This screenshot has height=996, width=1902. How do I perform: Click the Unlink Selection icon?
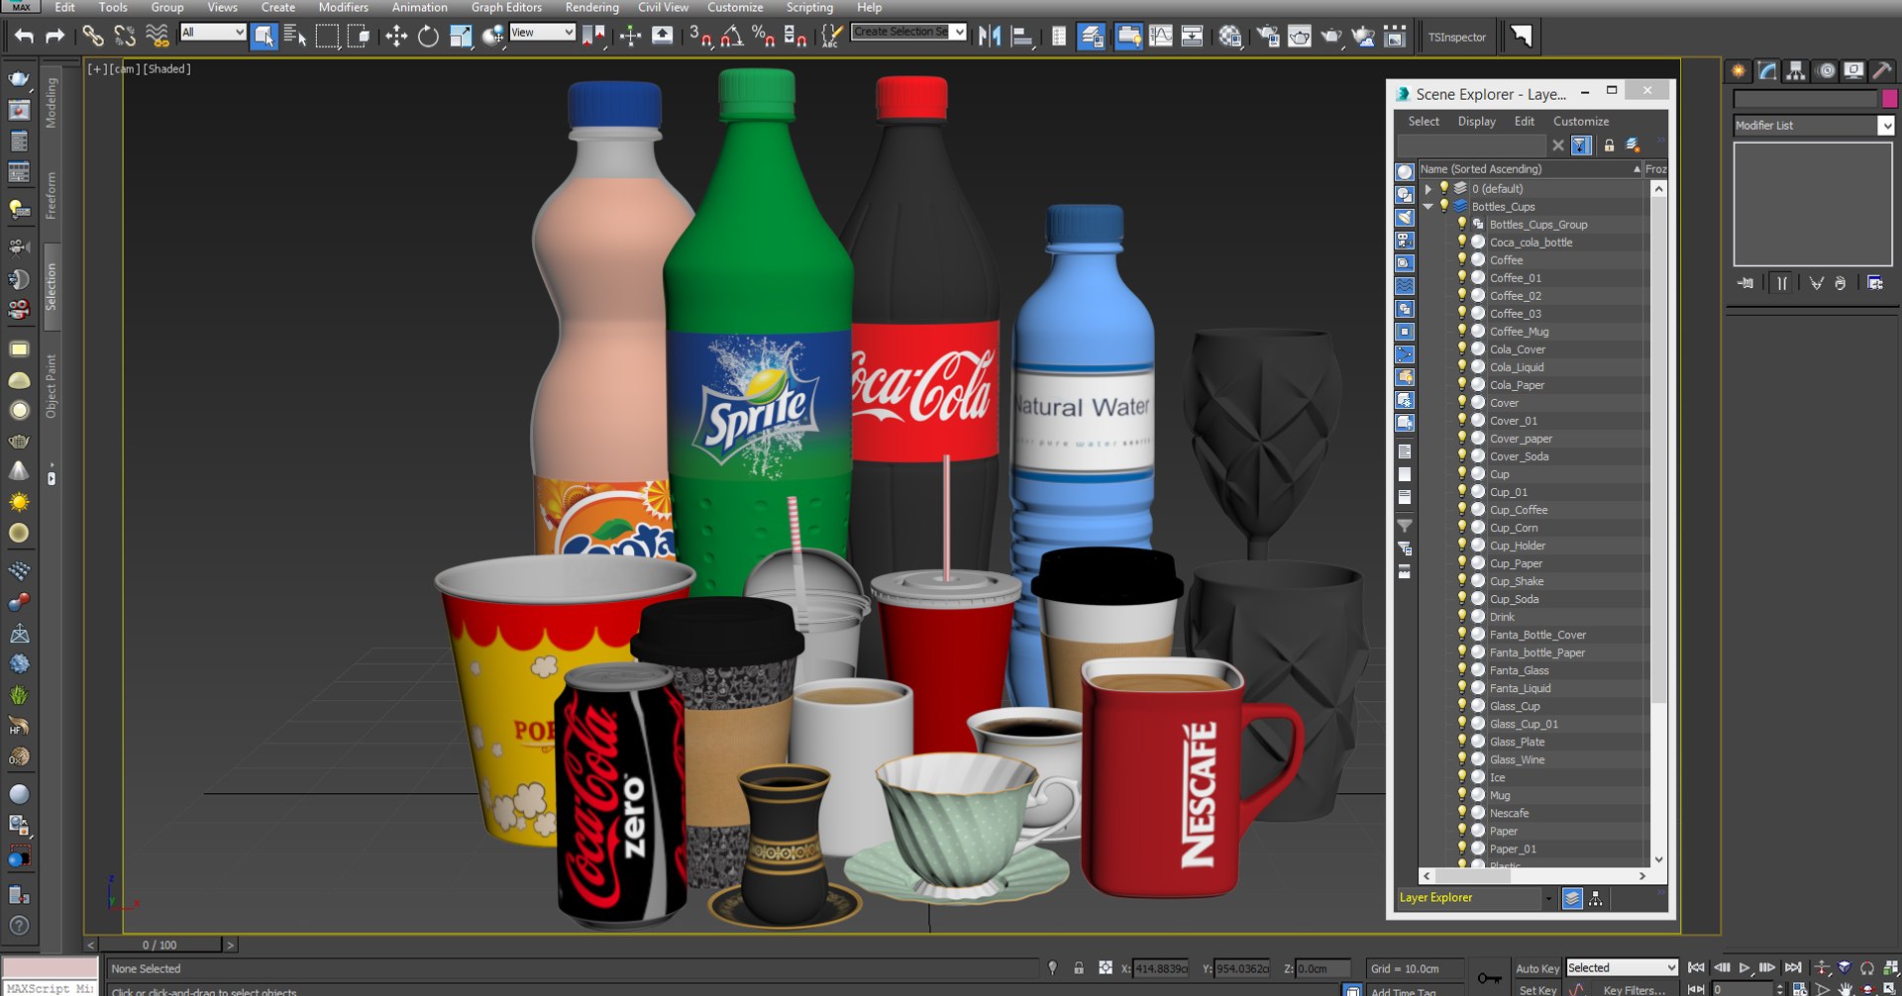125,37
